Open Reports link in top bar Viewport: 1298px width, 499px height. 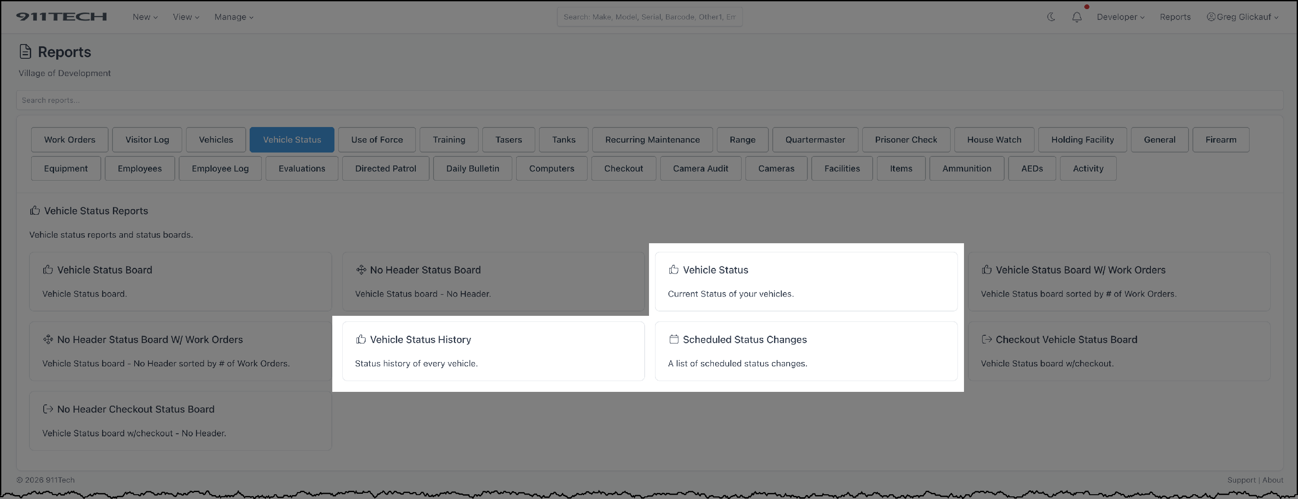click(x=1175, y=16)
